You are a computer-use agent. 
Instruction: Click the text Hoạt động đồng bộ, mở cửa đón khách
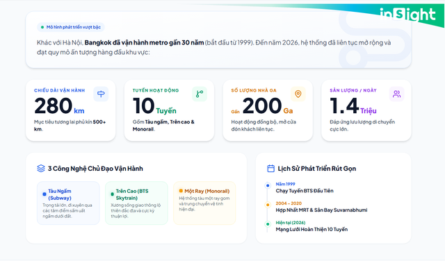point(264,126)
